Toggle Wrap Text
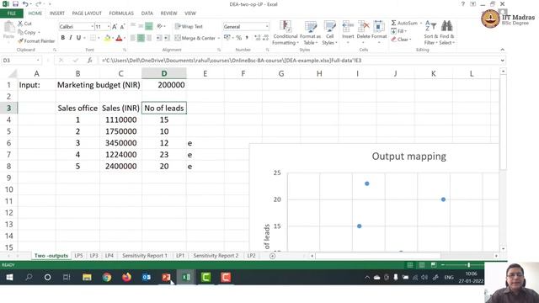Image resolution: width=539 pixels, height=303 pixels. (189, 26)
